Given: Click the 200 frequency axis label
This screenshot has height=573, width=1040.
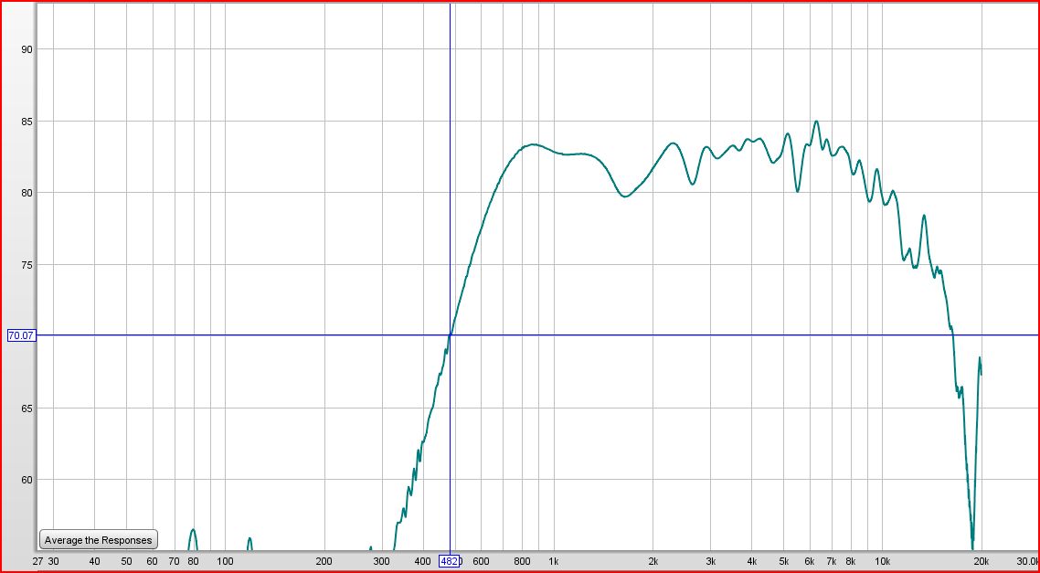Looking at the screenshot, I should click(324, 561).
